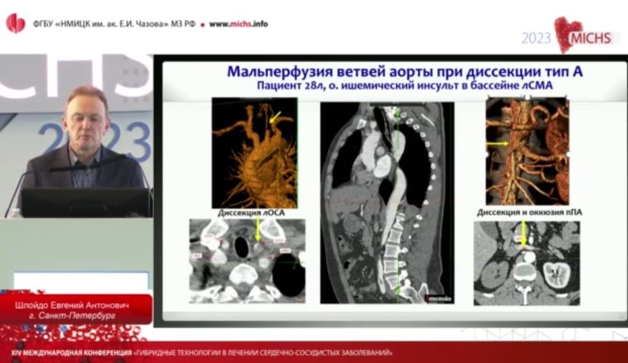Click the 3D aortic arch reconstruction image
This screenshot has height=363, width=628.
pyautogui.click(x=255, y=153)
